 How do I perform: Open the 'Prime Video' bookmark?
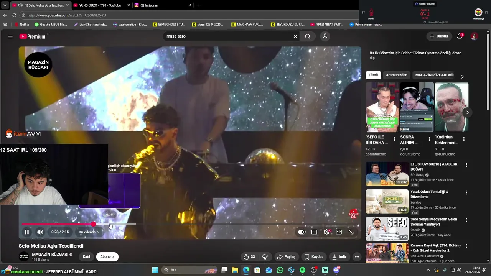(366, 24)
